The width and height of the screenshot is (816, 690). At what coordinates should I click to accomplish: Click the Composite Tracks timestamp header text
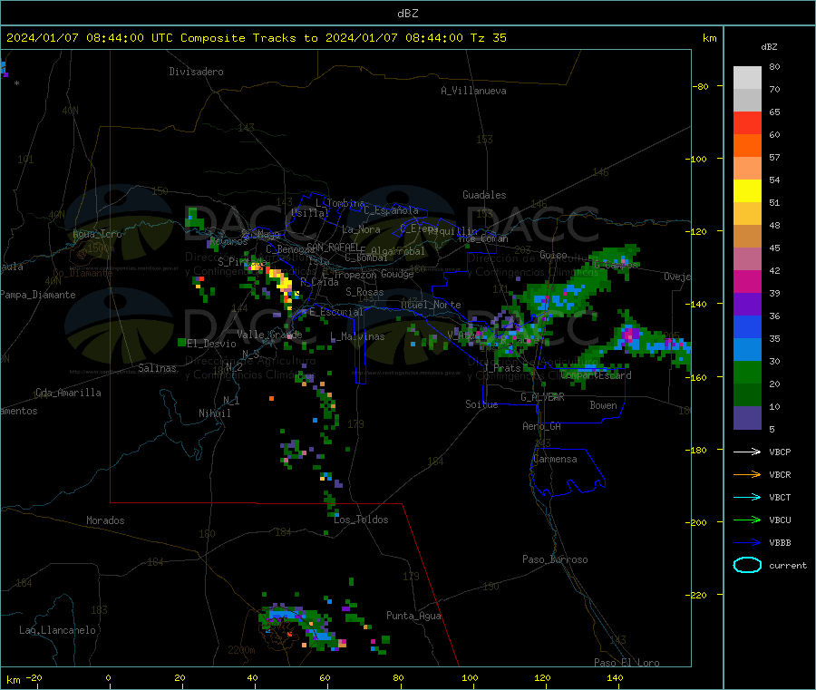[x=257, y=38]
